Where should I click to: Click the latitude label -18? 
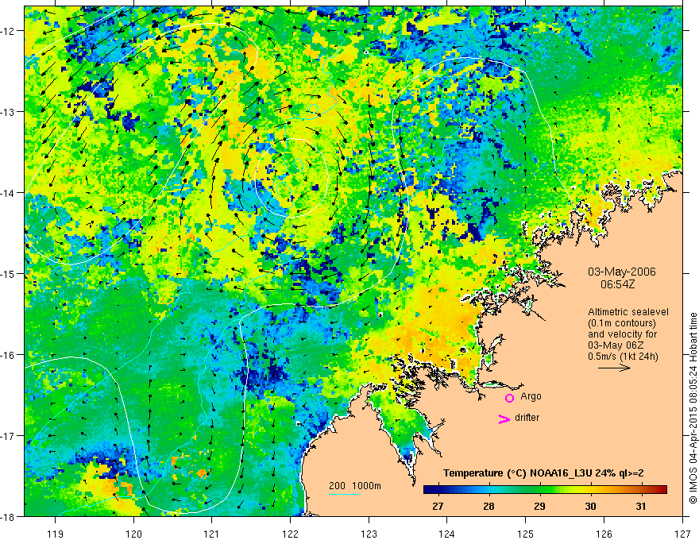tap(8, 516)
